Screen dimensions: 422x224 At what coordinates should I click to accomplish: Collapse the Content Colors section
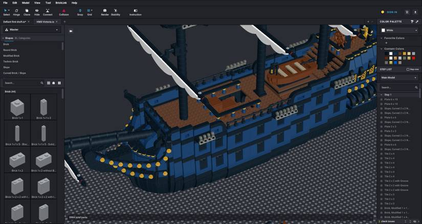pos(382,48)
